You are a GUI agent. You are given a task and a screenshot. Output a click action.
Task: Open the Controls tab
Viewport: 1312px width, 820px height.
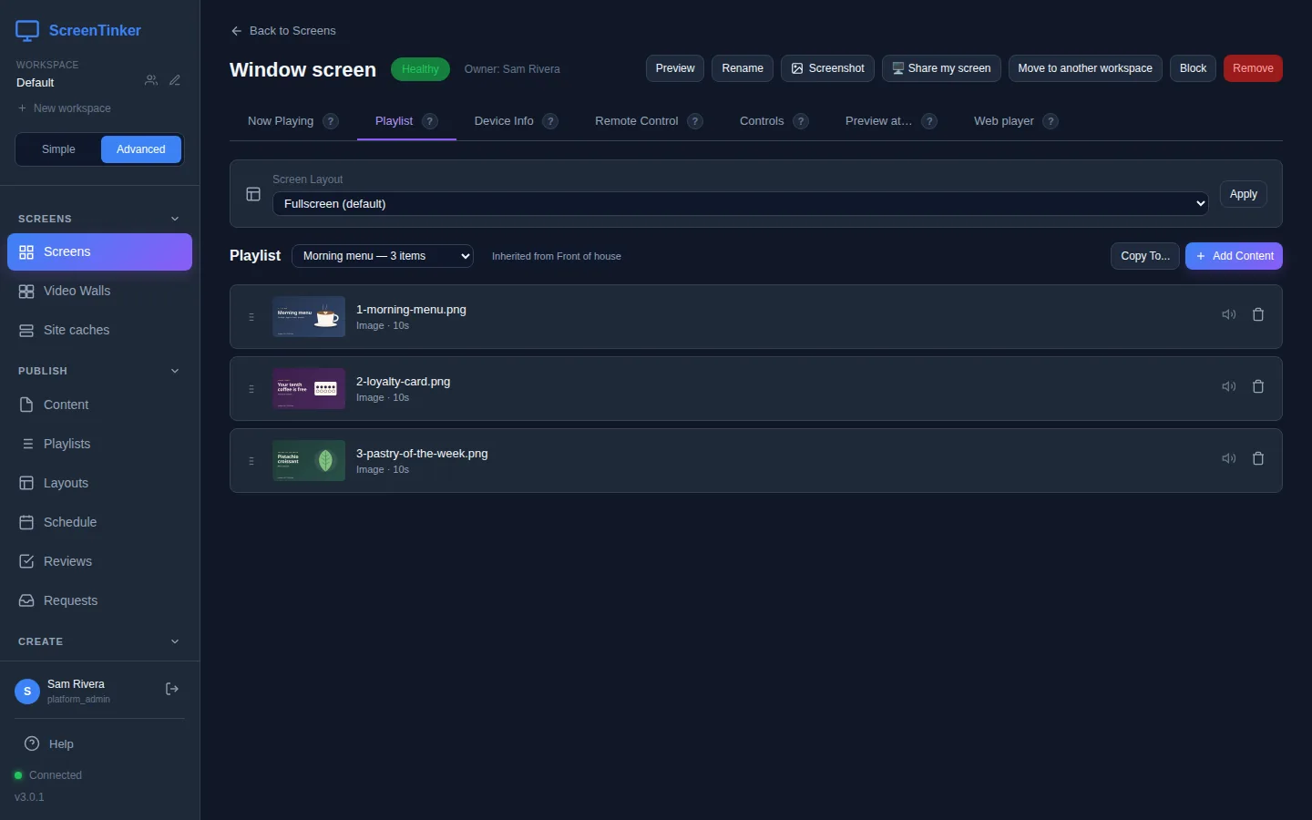point(762,121)
